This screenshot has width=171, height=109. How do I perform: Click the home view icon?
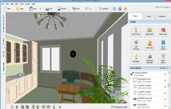(60, 107)
